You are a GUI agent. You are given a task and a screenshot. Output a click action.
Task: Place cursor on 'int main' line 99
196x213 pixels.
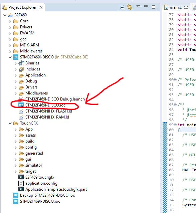coord(187,125)
